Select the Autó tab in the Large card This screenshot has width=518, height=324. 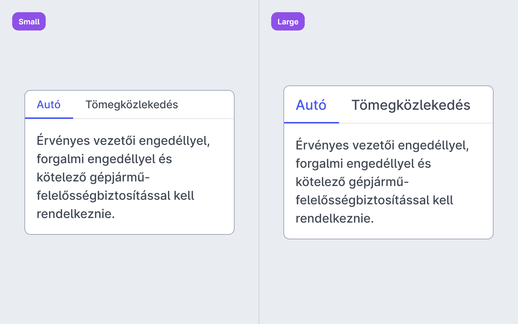point(311,105)
